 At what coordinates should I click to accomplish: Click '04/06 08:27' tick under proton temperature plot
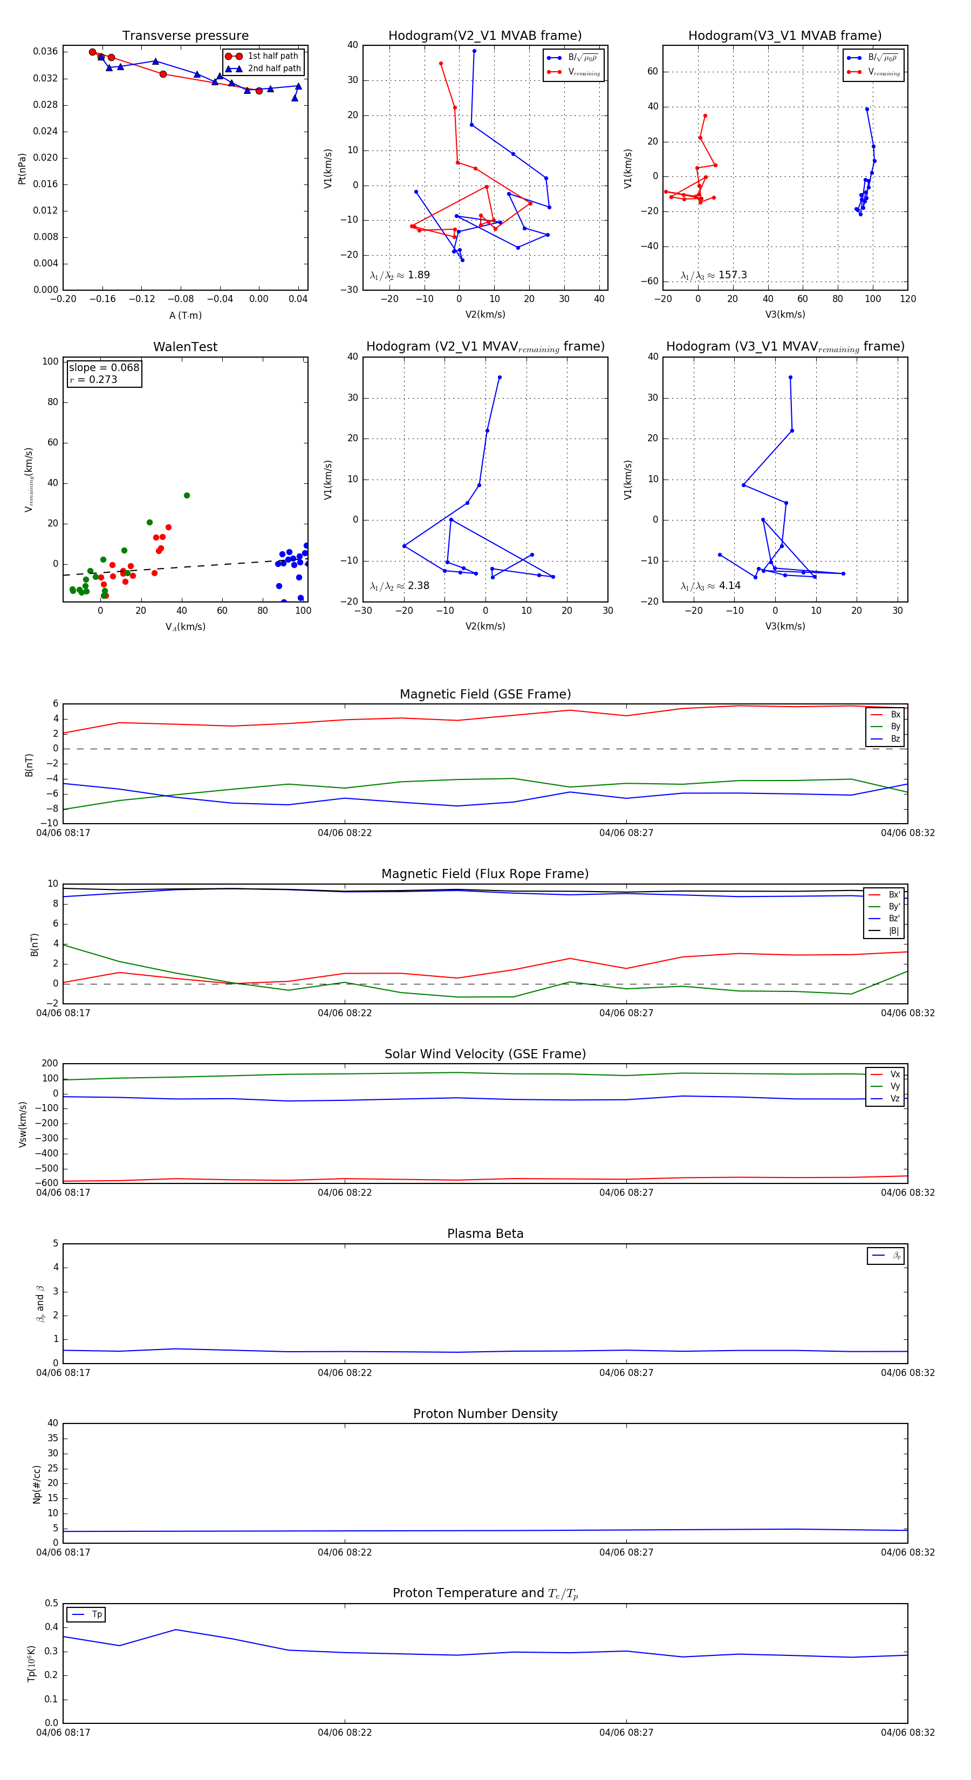(x=626, y=1733)
